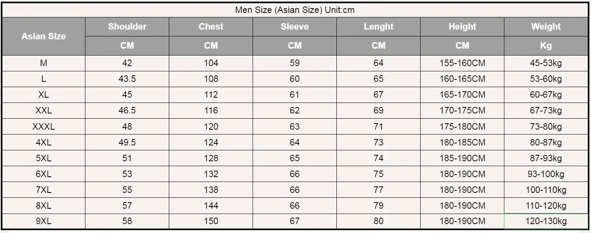Select the XXXL size cell
This screenshot has width=591, height=233.
pos(43,126)
